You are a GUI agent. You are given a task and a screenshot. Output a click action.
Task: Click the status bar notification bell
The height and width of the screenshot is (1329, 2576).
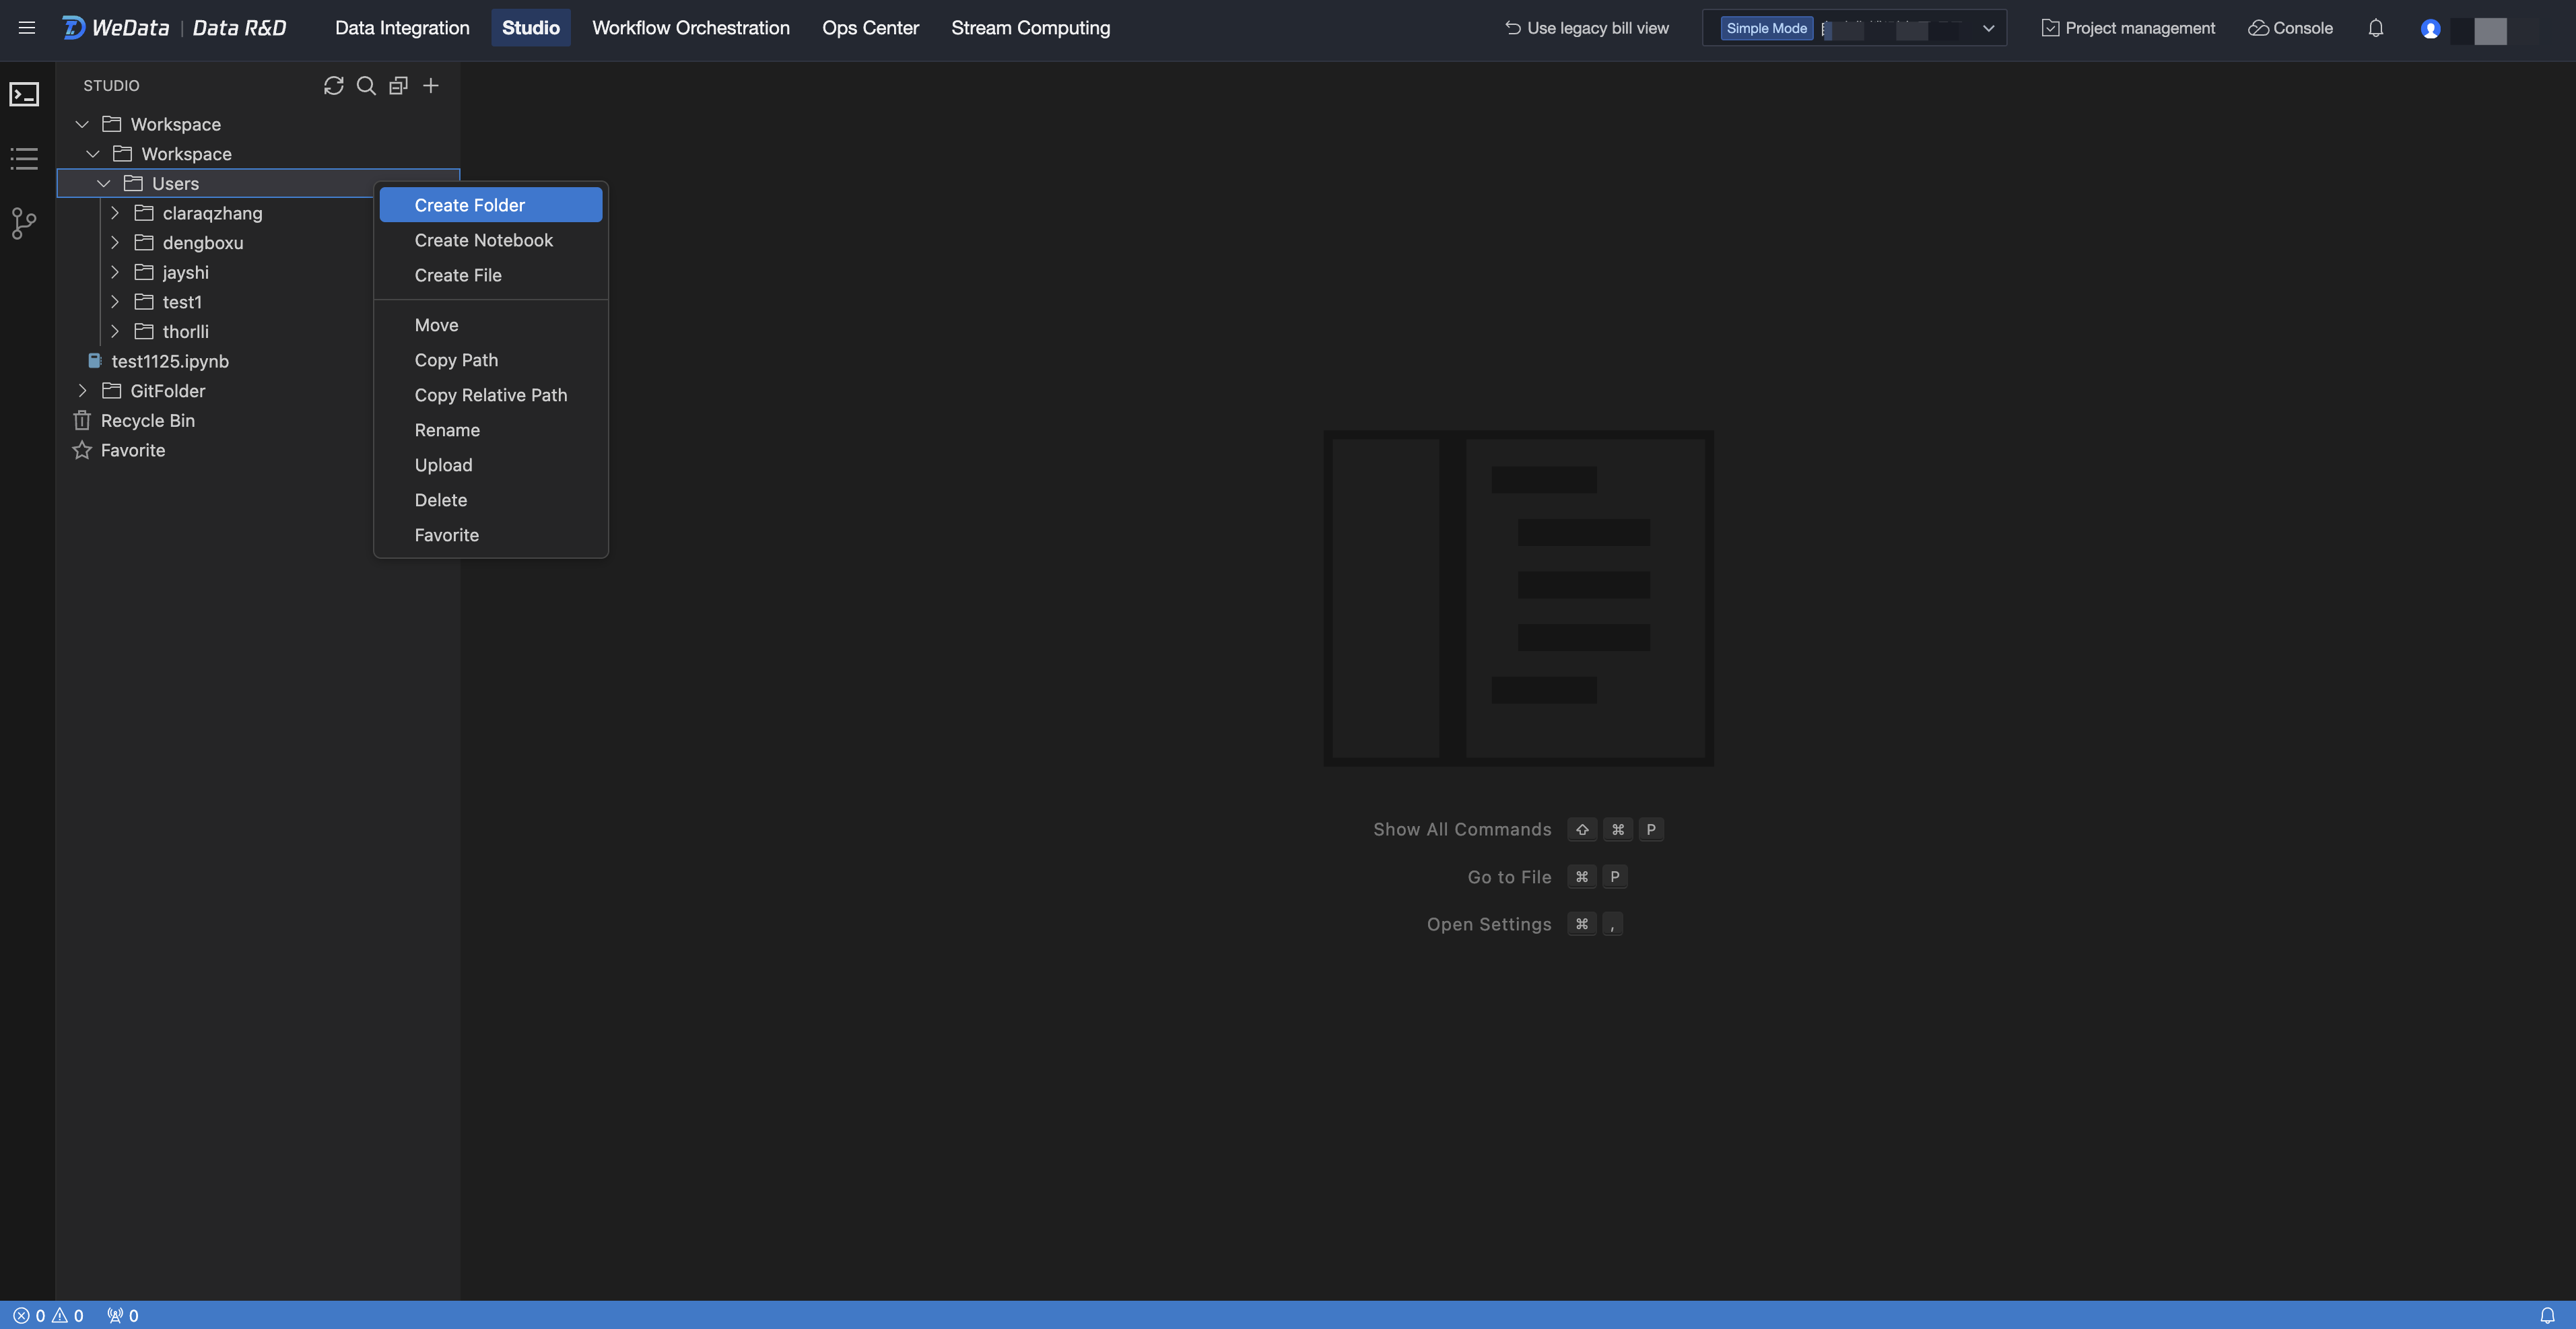pos(2547,1315)
